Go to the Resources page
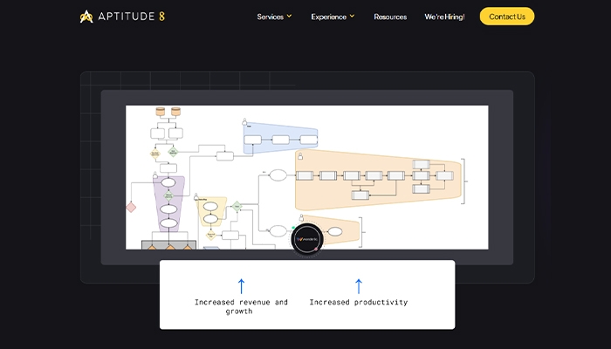Screen dimensions: 611x349 390,17
